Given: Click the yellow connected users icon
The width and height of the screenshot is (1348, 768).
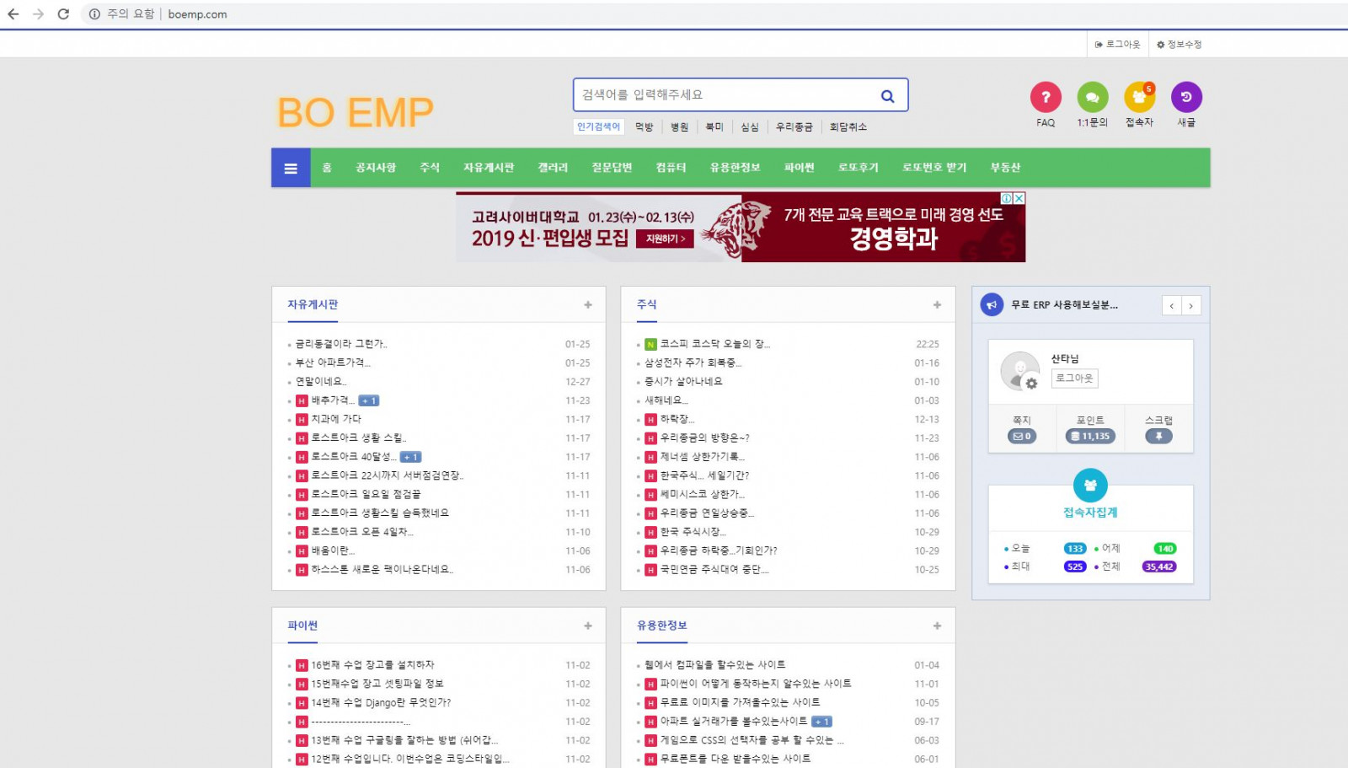Looking at the screenshot, I should [1139, 98].
